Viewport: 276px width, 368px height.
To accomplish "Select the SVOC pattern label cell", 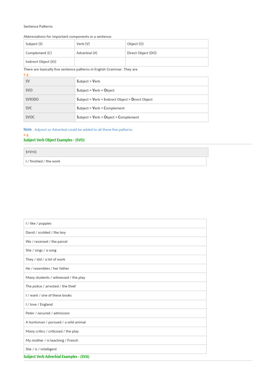I will [x=49, y=118].
